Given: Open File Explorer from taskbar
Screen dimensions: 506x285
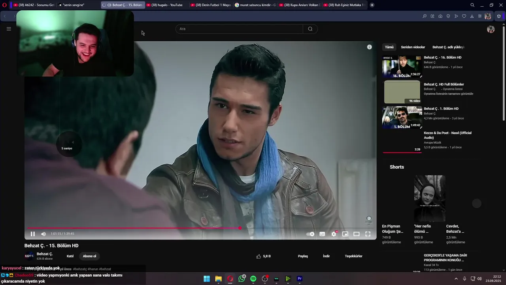Looking at the screenshot, I should pyautogui.click(x=218, y=279).
